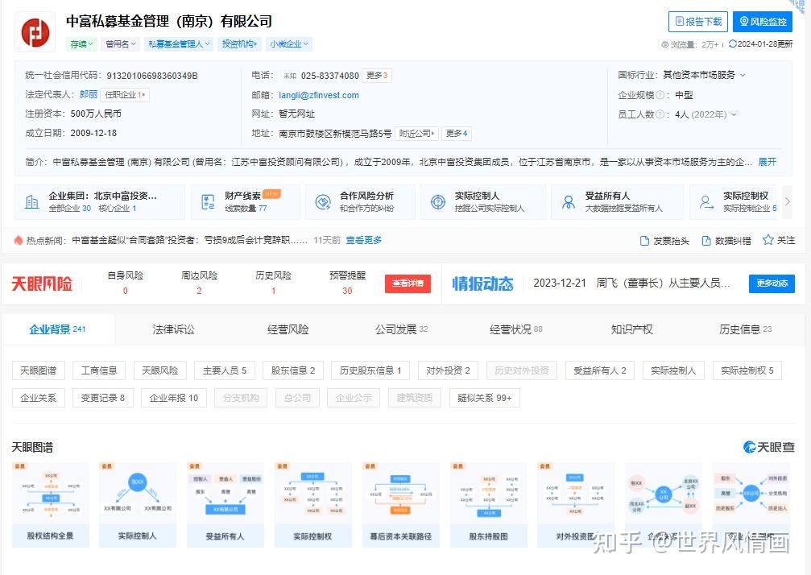Expand the 私募基金管理人 tag dropdown
This screenshot has width=811, height=575.
point(179,44)
